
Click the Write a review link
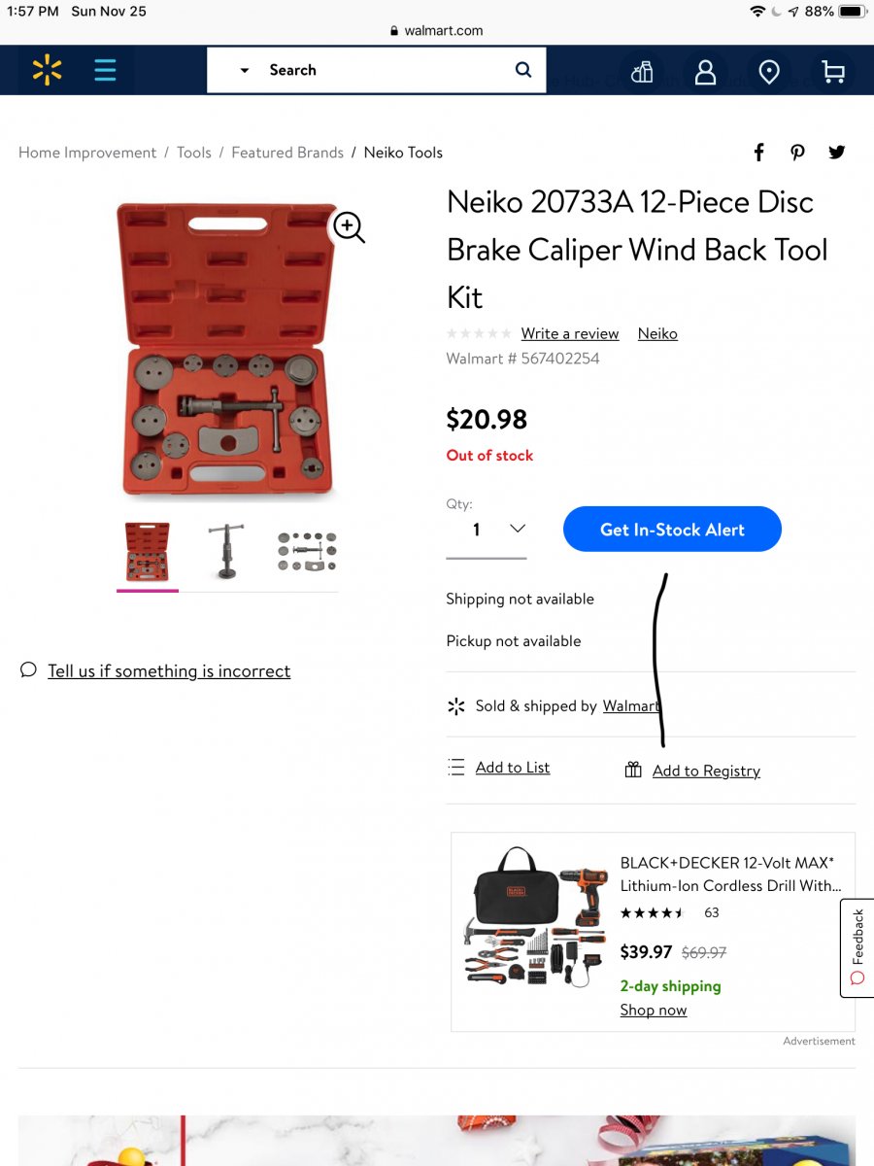(x=570, y=333)
